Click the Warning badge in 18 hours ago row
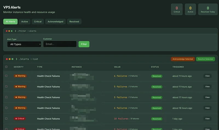This screenshot has height=130, width=219. tap(20, 108)
